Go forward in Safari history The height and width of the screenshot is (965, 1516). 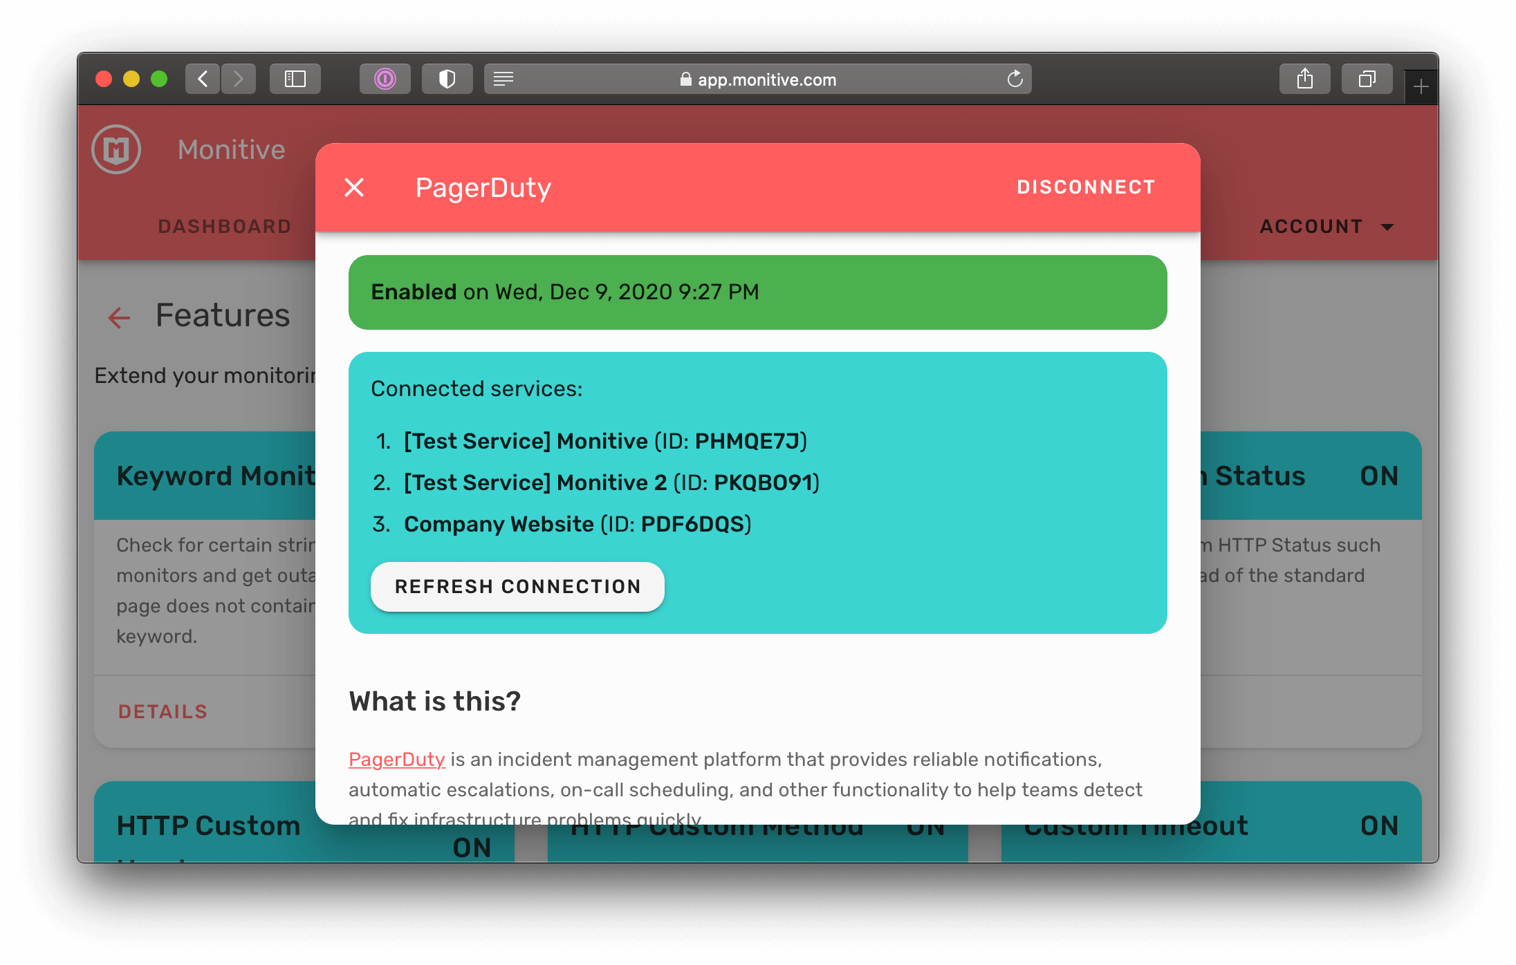[x=239, y=79]
